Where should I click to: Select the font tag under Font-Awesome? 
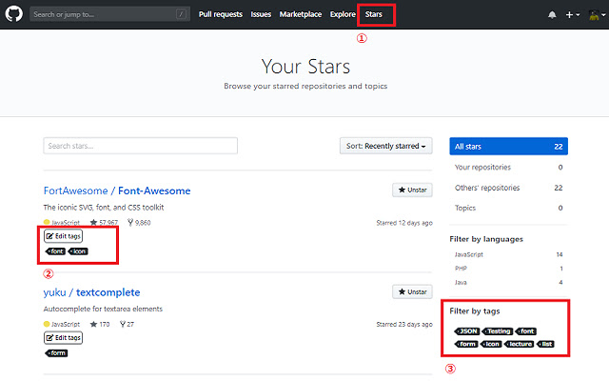coord(55,251)
